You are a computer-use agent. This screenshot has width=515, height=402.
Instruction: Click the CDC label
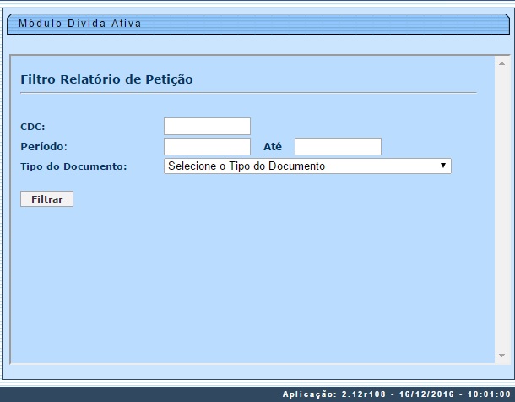coord(33,127)
